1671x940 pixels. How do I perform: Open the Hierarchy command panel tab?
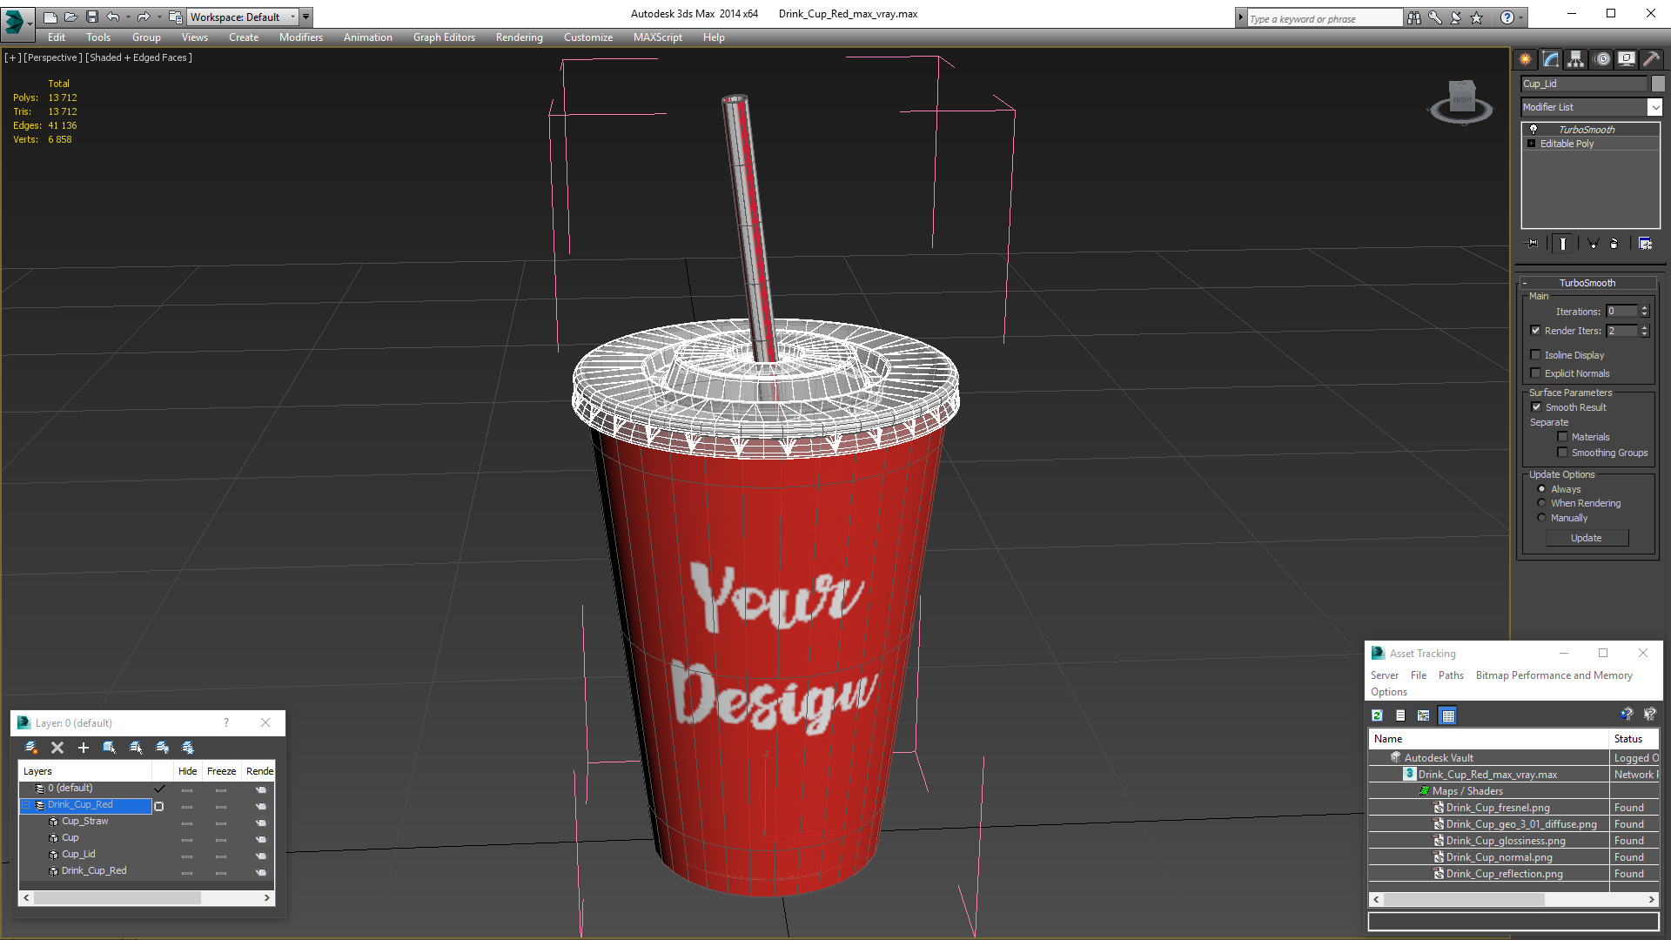pos(1575,59)
